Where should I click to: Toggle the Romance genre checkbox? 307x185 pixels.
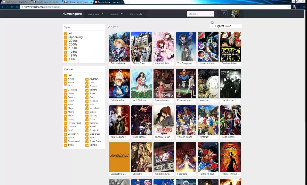click(x=87, y=123)
